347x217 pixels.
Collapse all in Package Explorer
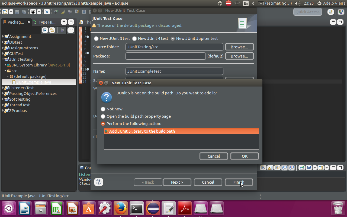[45, 30]
